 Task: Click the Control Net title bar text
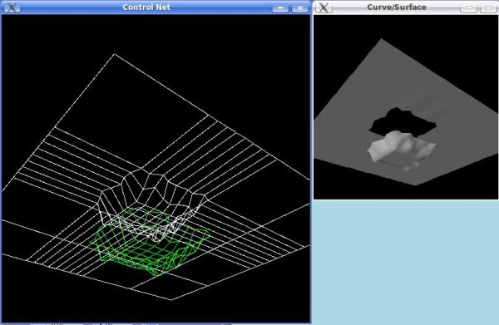(146, 7)
